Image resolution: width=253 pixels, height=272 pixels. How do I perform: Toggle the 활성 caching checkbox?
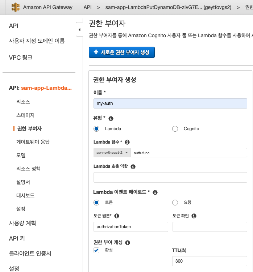point(96,250)
